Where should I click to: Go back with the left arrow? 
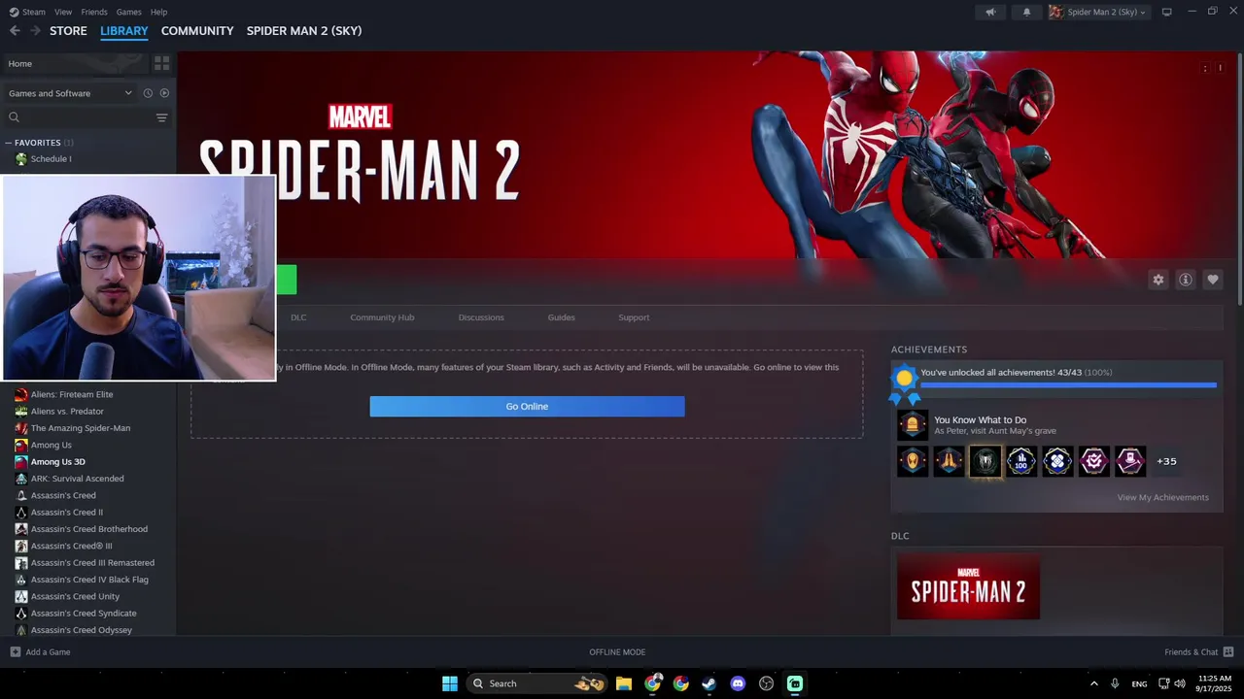coord(15,31)
